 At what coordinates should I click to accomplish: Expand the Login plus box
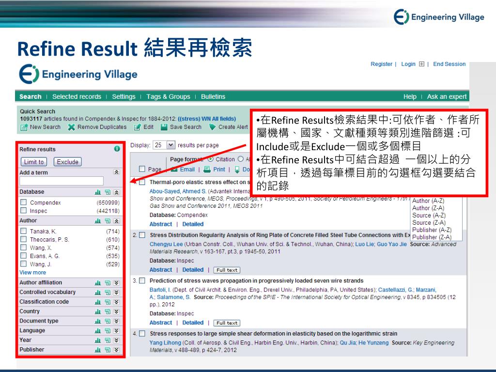point(421,64)
